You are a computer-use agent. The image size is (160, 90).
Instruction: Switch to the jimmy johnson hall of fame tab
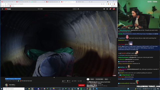(x=23, y=2)
